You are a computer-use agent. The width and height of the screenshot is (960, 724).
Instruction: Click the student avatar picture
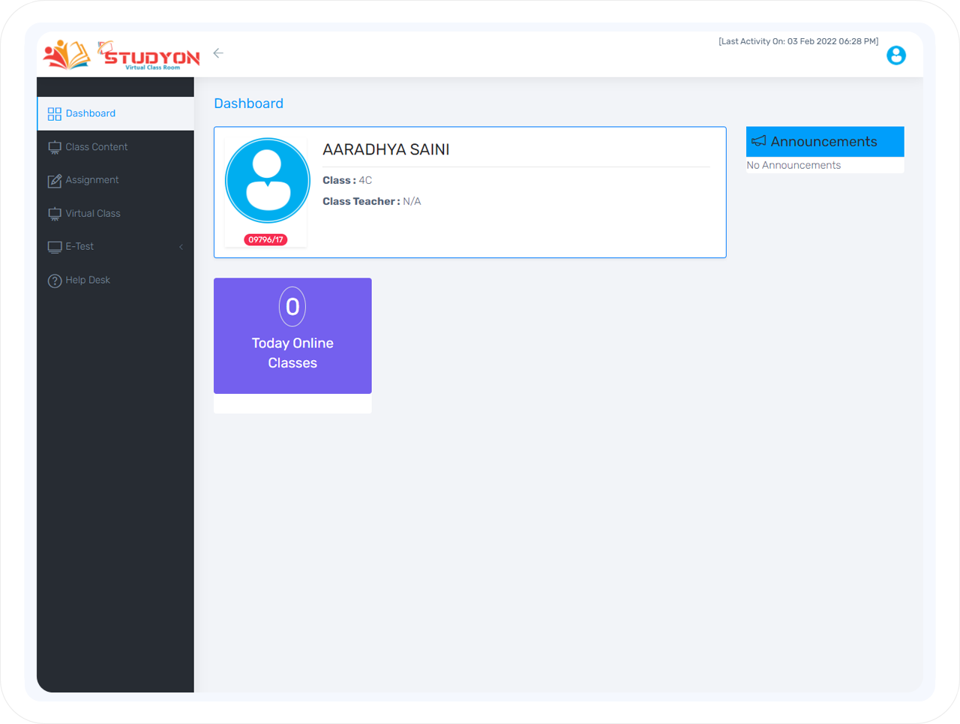pyautogui.click(x=268, y=181)
